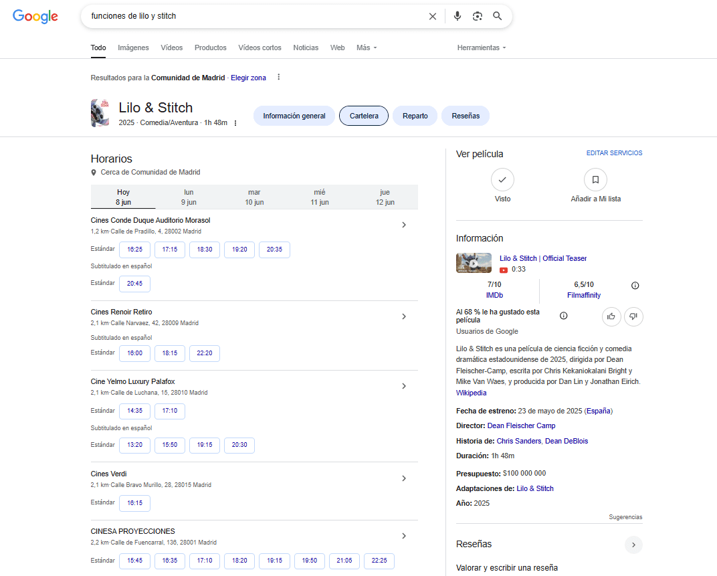
Task: Switch to the Noticias tab
Action: pos(306,47)
